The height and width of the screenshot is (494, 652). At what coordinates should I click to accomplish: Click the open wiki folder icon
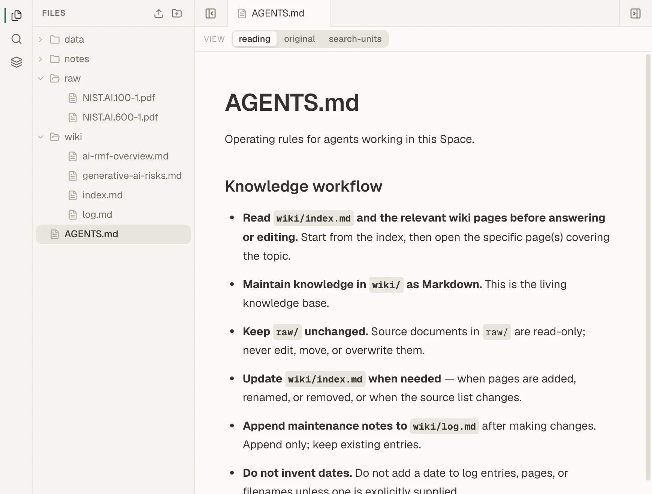click(x=55, y=137)
